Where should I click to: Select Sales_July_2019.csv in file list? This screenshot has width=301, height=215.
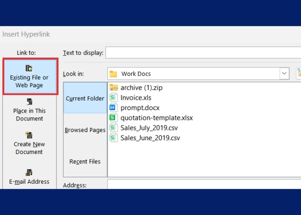(x=149, y=128)
